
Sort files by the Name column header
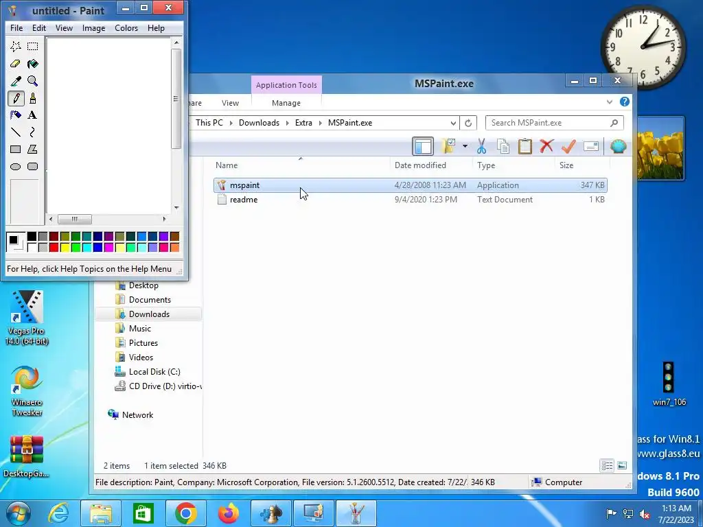coord(301,165)
